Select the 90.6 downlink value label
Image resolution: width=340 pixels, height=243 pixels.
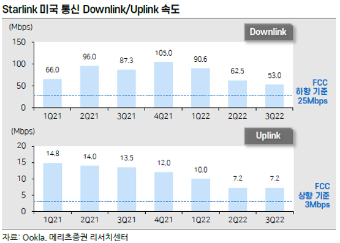[x=200, y=59]
